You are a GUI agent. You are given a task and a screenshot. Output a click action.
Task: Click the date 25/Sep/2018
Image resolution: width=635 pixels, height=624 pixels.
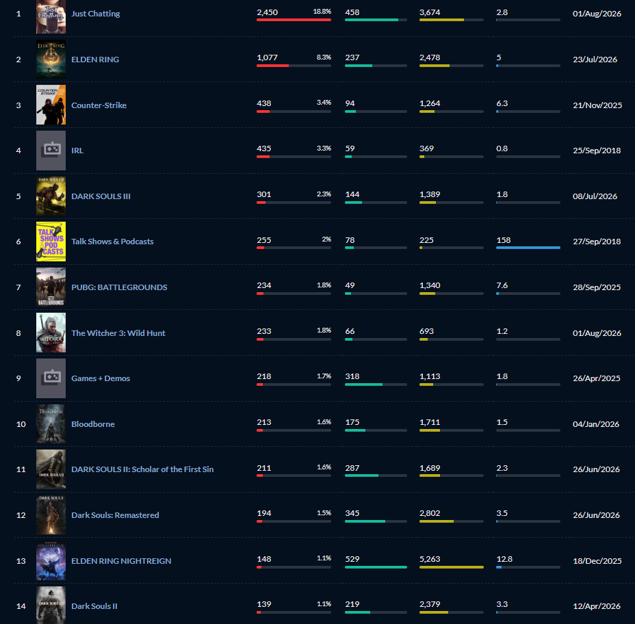(x=597, y=151)
